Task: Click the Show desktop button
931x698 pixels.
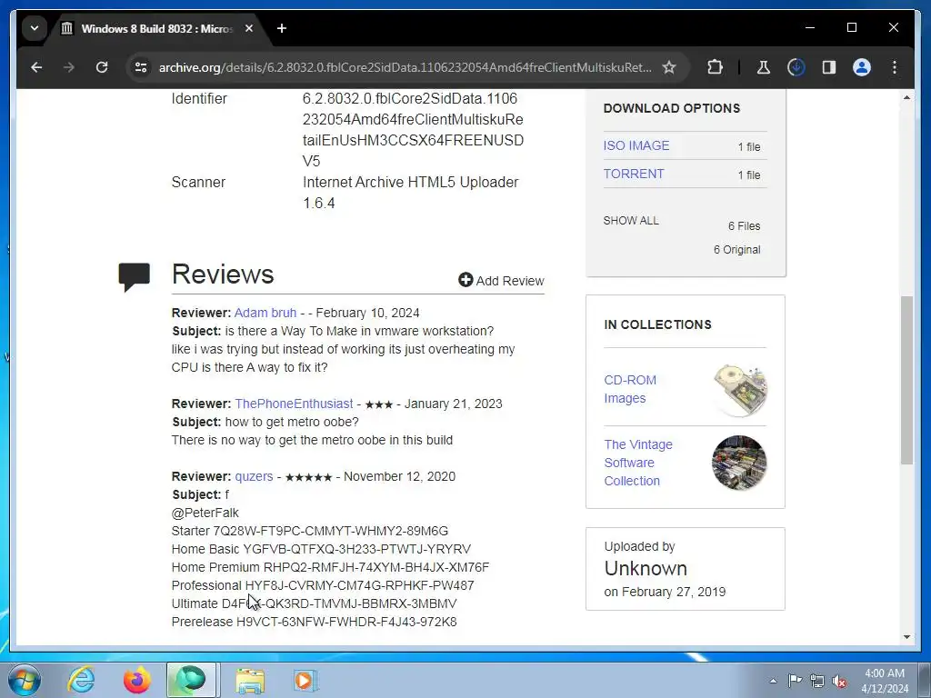Action: point(925,680)
